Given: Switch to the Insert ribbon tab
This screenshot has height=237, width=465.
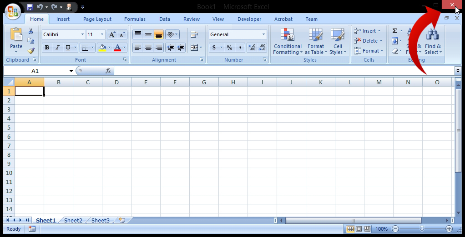Looking at the screenshot, I should point(63,19).
